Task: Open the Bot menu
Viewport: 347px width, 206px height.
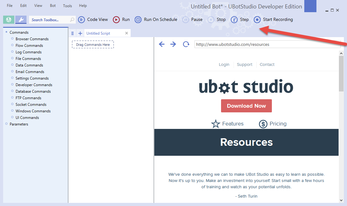Action: 53,6
